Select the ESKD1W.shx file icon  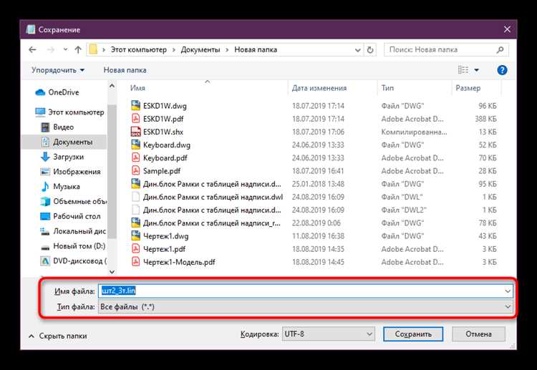pyautogui.click(x=136, y=131)
